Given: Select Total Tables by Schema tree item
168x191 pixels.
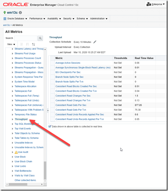Looking at the screenshot, I should [x=27, y=138].
